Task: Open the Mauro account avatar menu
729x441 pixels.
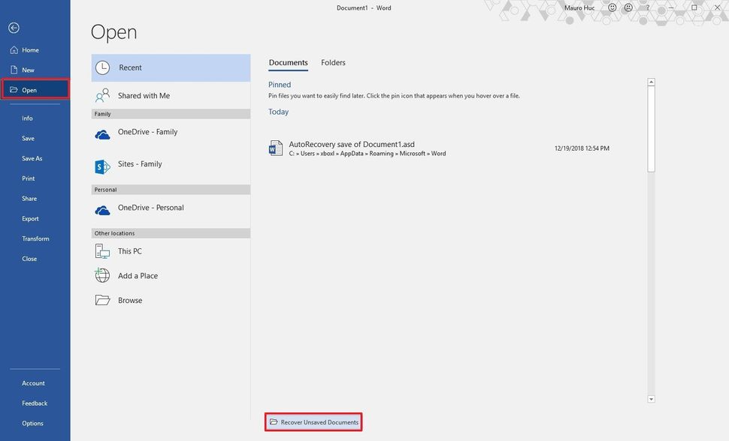Action: coord(579,7)
